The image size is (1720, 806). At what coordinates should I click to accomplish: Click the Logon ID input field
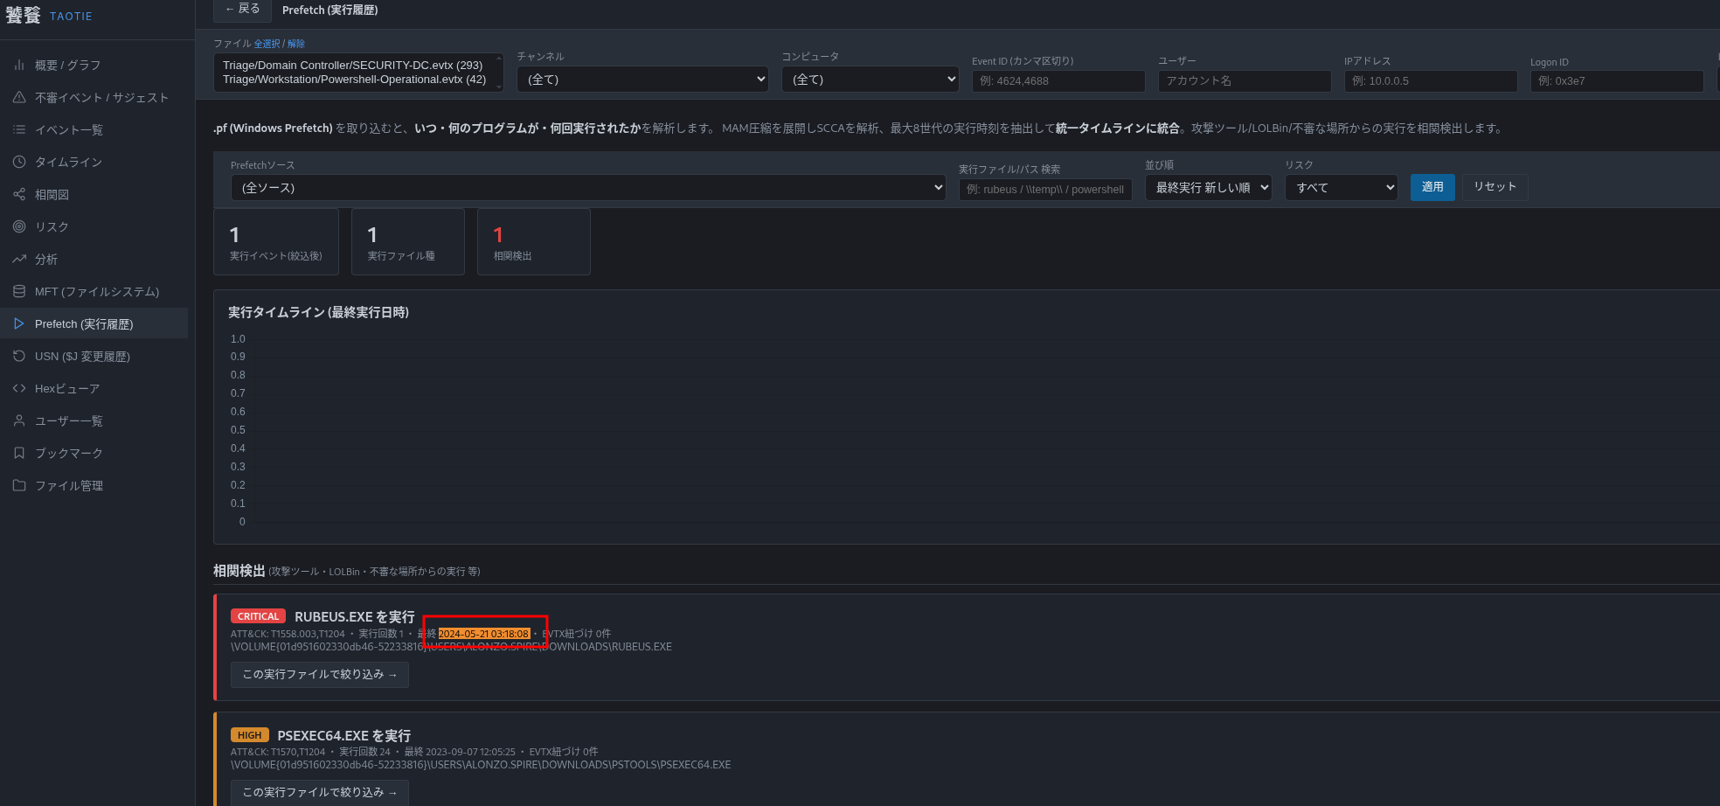[x=1617, y=80]
